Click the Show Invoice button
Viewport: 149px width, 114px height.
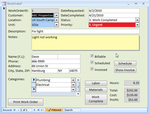[125, 70]
